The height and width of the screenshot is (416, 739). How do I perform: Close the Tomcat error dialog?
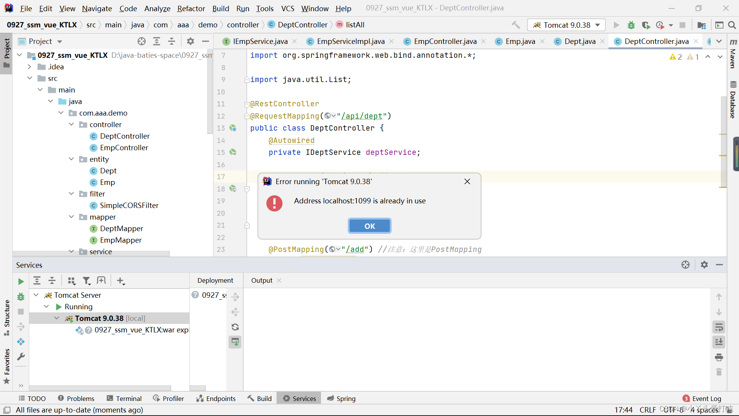click(x=467, y=181)
